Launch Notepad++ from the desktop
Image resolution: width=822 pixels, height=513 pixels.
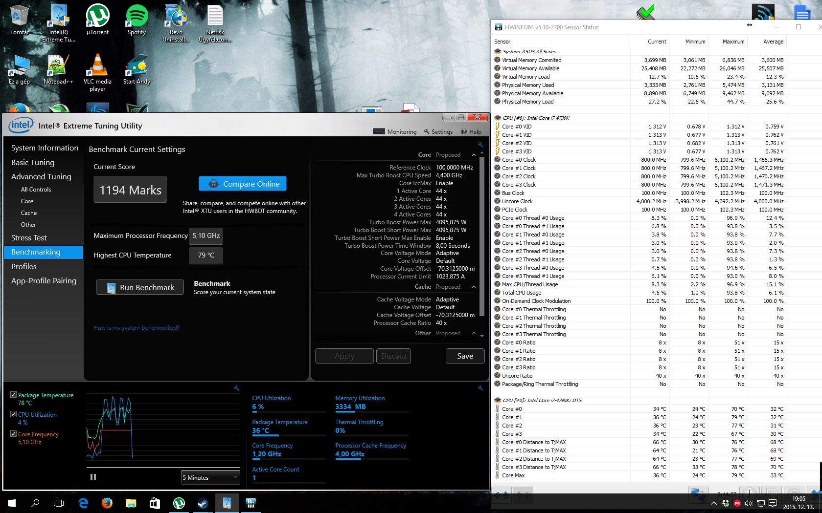(x=58, y=69)
